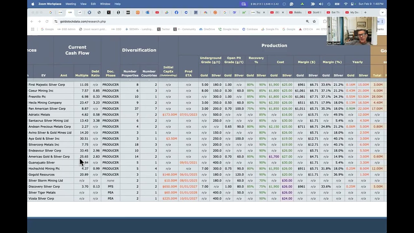Open the CEO.CA bookmark
Screen dimensions: 414x233
pos(306,29)
